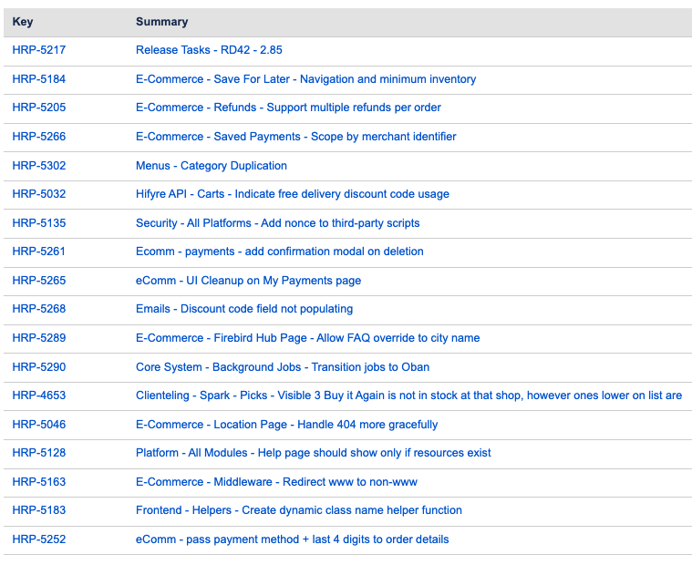Open Transition jobs to Oban issue

(x=282, y=367)
